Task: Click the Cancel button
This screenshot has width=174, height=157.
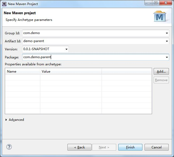Action: (x=157, y=147)
